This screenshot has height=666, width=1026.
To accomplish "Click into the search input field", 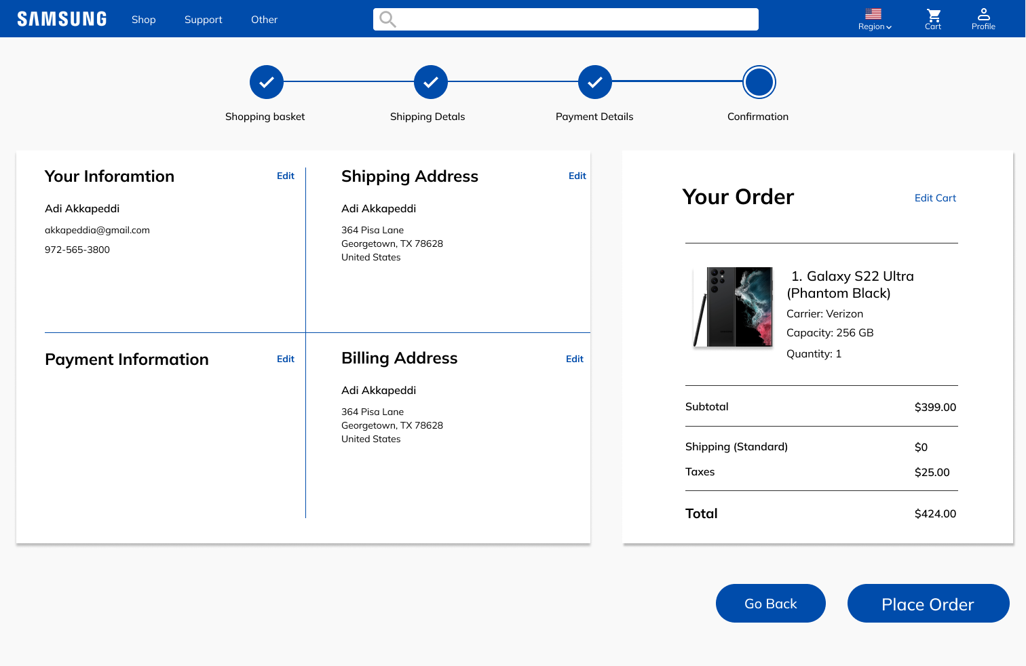I will coord(566,19).
